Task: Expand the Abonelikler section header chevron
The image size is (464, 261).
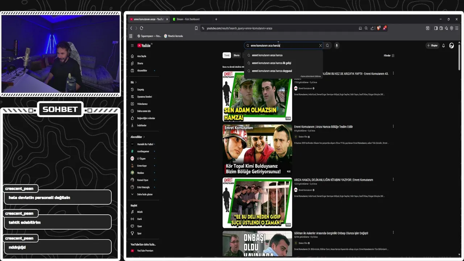Action: click(x=144, y=137)
